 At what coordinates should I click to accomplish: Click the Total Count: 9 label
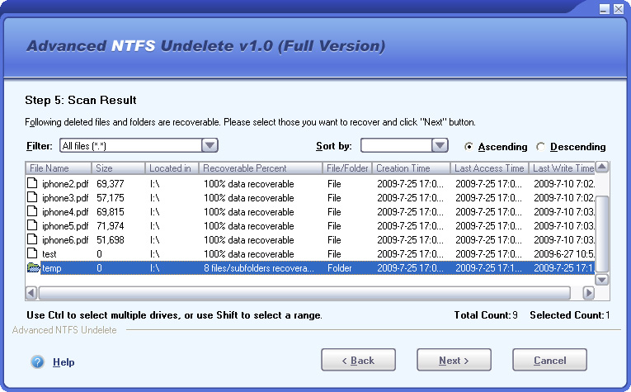click(x=486, y=315)
